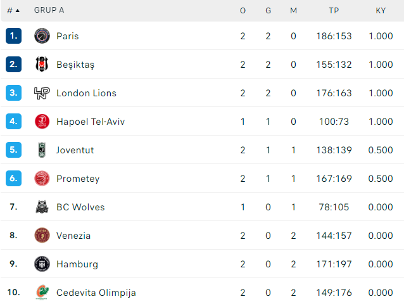The height and width of the screenshot is (306, 404).
Task: Select the Prometey red basketball logo
Action: click(42, 179)
